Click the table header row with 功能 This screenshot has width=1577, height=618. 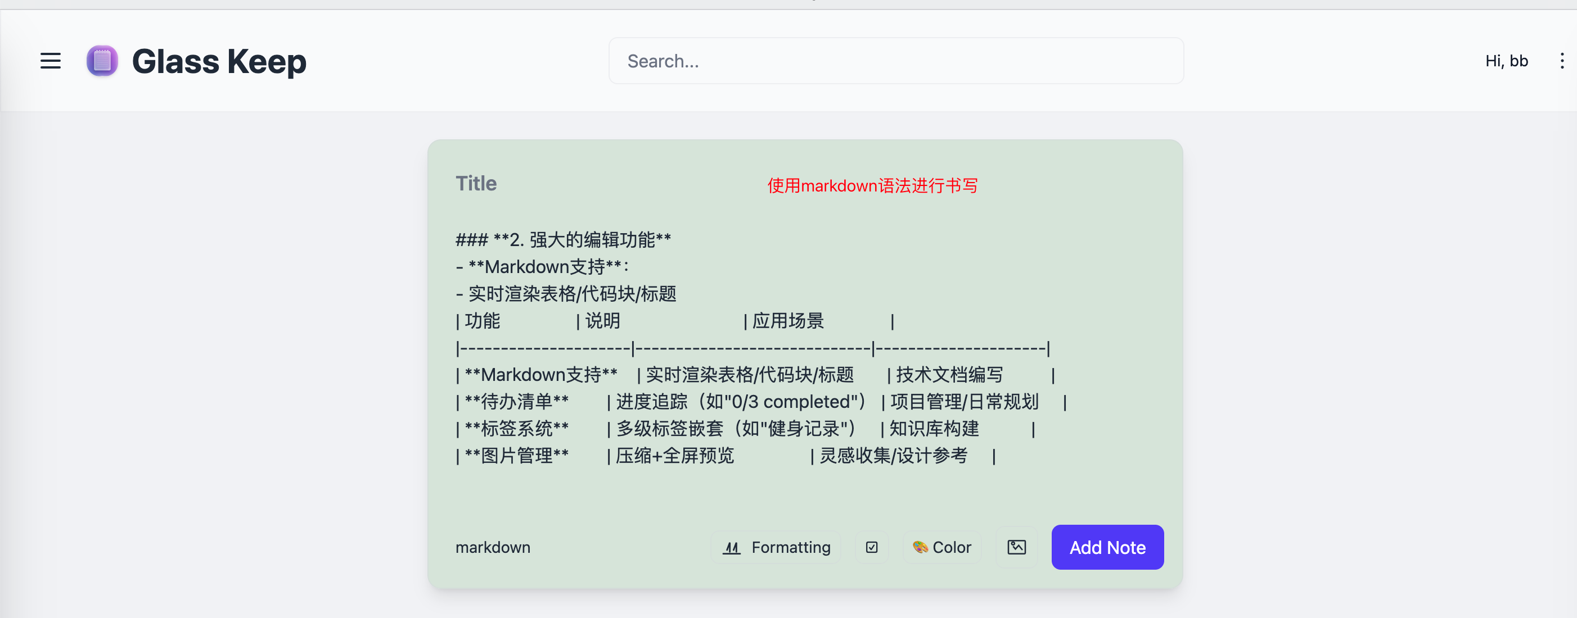coord(675,321)
